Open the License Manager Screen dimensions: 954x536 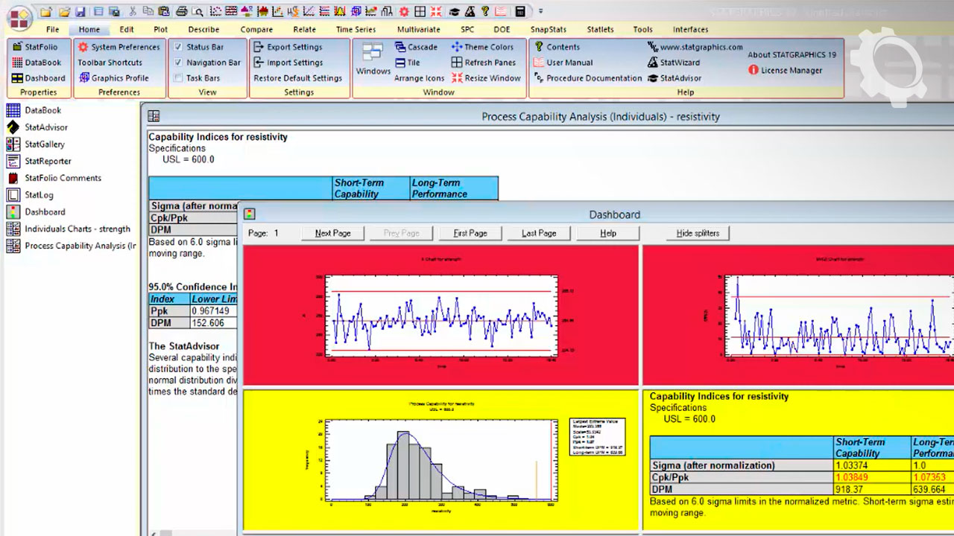(x=785, y=71)
